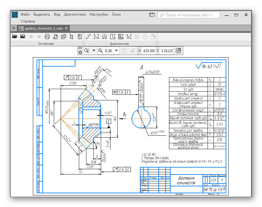The height and width of the screenshot is (207, 262).
Task: Click the Print icon in Системная toolbar
Action: pos(47,37)
